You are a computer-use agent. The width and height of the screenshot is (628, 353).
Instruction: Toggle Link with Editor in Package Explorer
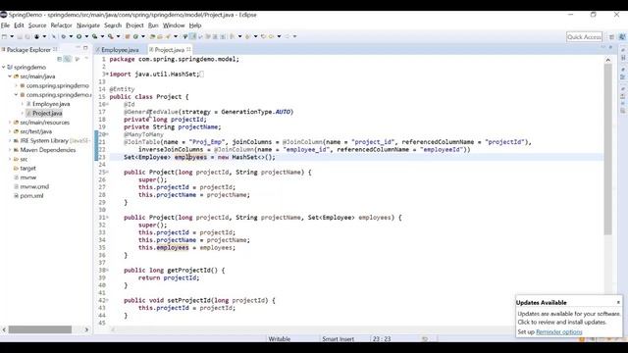pyautogui.click(x=68, y=59)
